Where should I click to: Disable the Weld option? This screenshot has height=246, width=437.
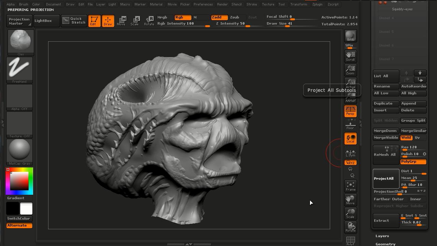(406, 138)
